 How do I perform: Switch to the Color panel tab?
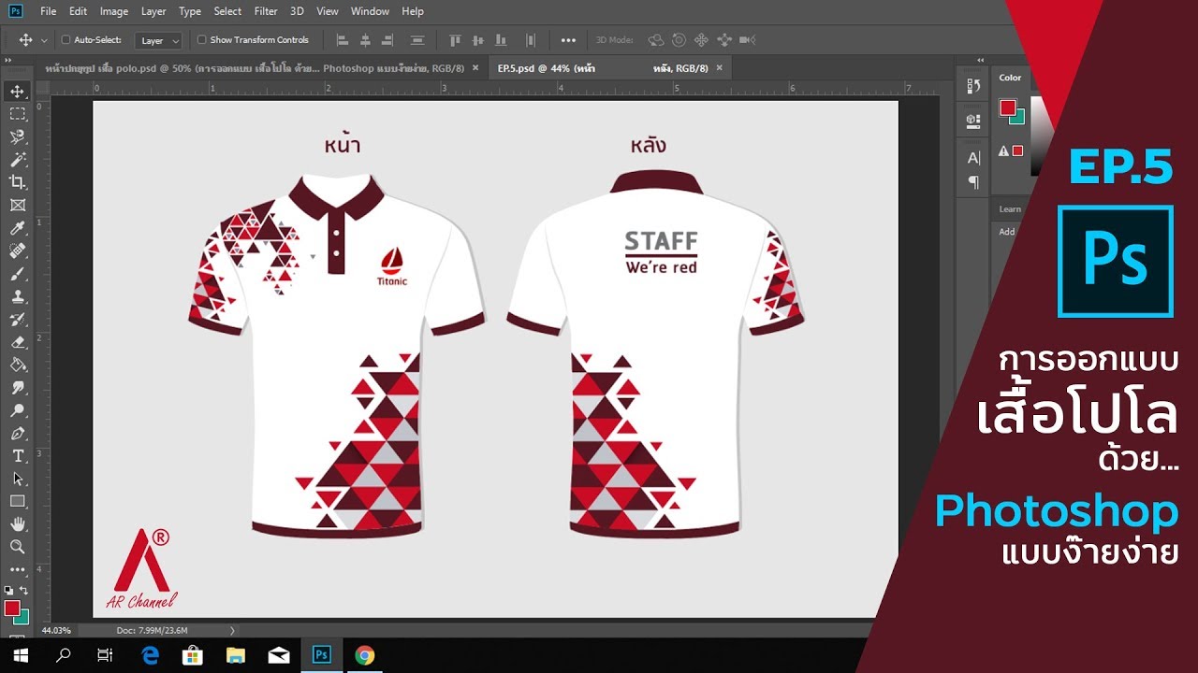[1010, 78]
